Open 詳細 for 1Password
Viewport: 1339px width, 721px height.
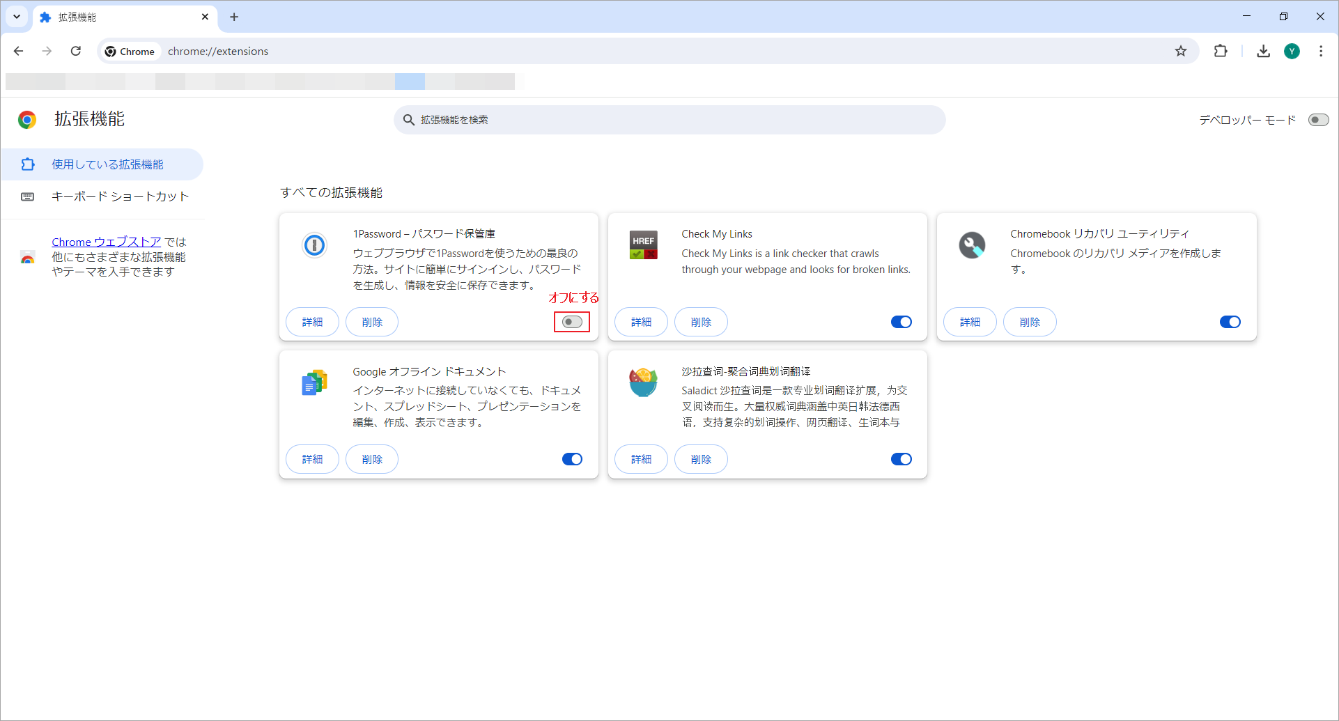click(312, 322)
